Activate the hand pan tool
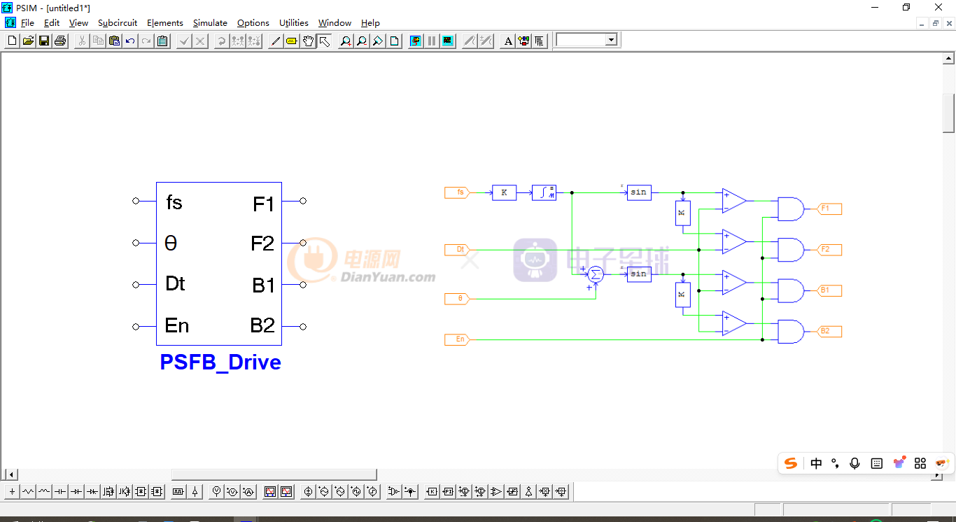 pyautogui.click(x=308, y=41)
